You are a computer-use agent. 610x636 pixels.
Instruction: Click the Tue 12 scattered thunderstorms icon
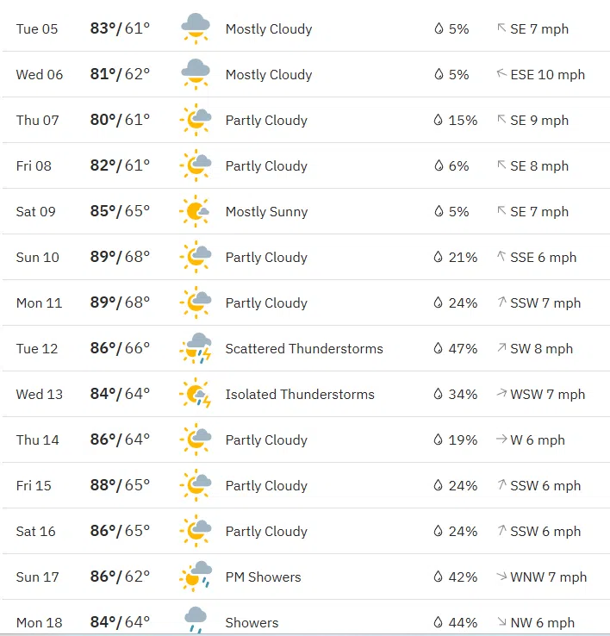coord(196,348)
